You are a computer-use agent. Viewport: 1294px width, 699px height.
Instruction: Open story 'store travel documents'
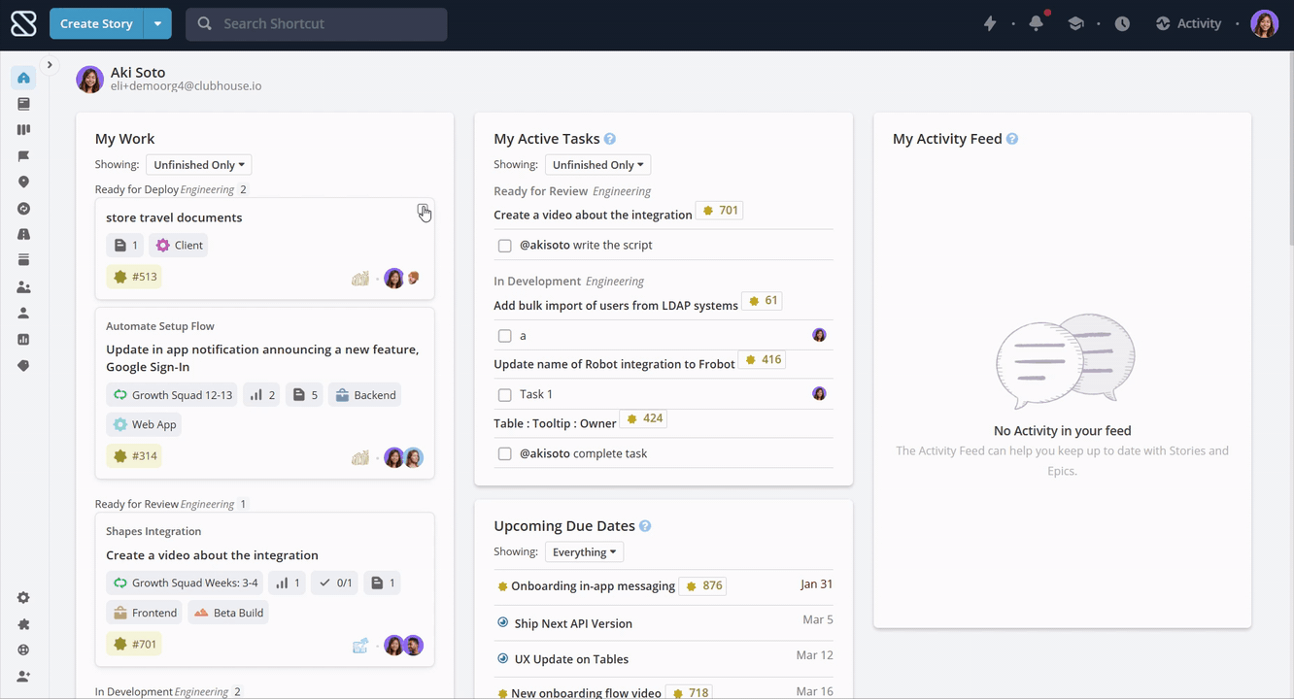click(174, 217)
